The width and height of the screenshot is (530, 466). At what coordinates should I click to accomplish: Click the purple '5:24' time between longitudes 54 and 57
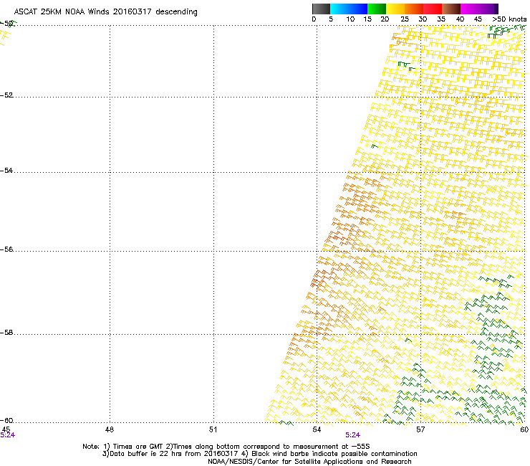coord(352,435)
